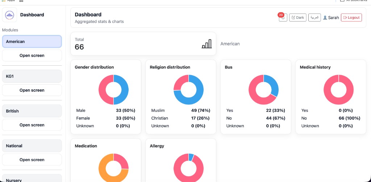Open notifications bell with 20 badge
This screenshot has width=371, height=182.
point(283,17)
